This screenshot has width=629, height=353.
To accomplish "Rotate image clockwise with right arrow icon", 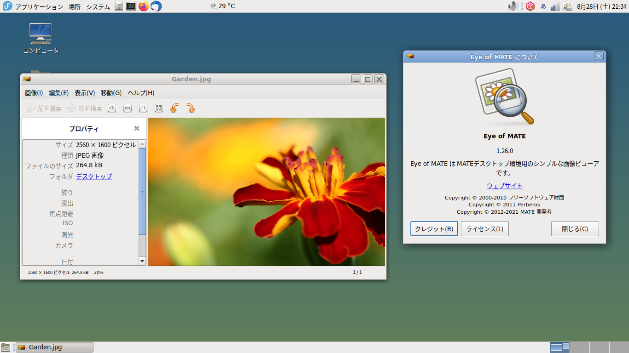I will (x=190, y=108).
